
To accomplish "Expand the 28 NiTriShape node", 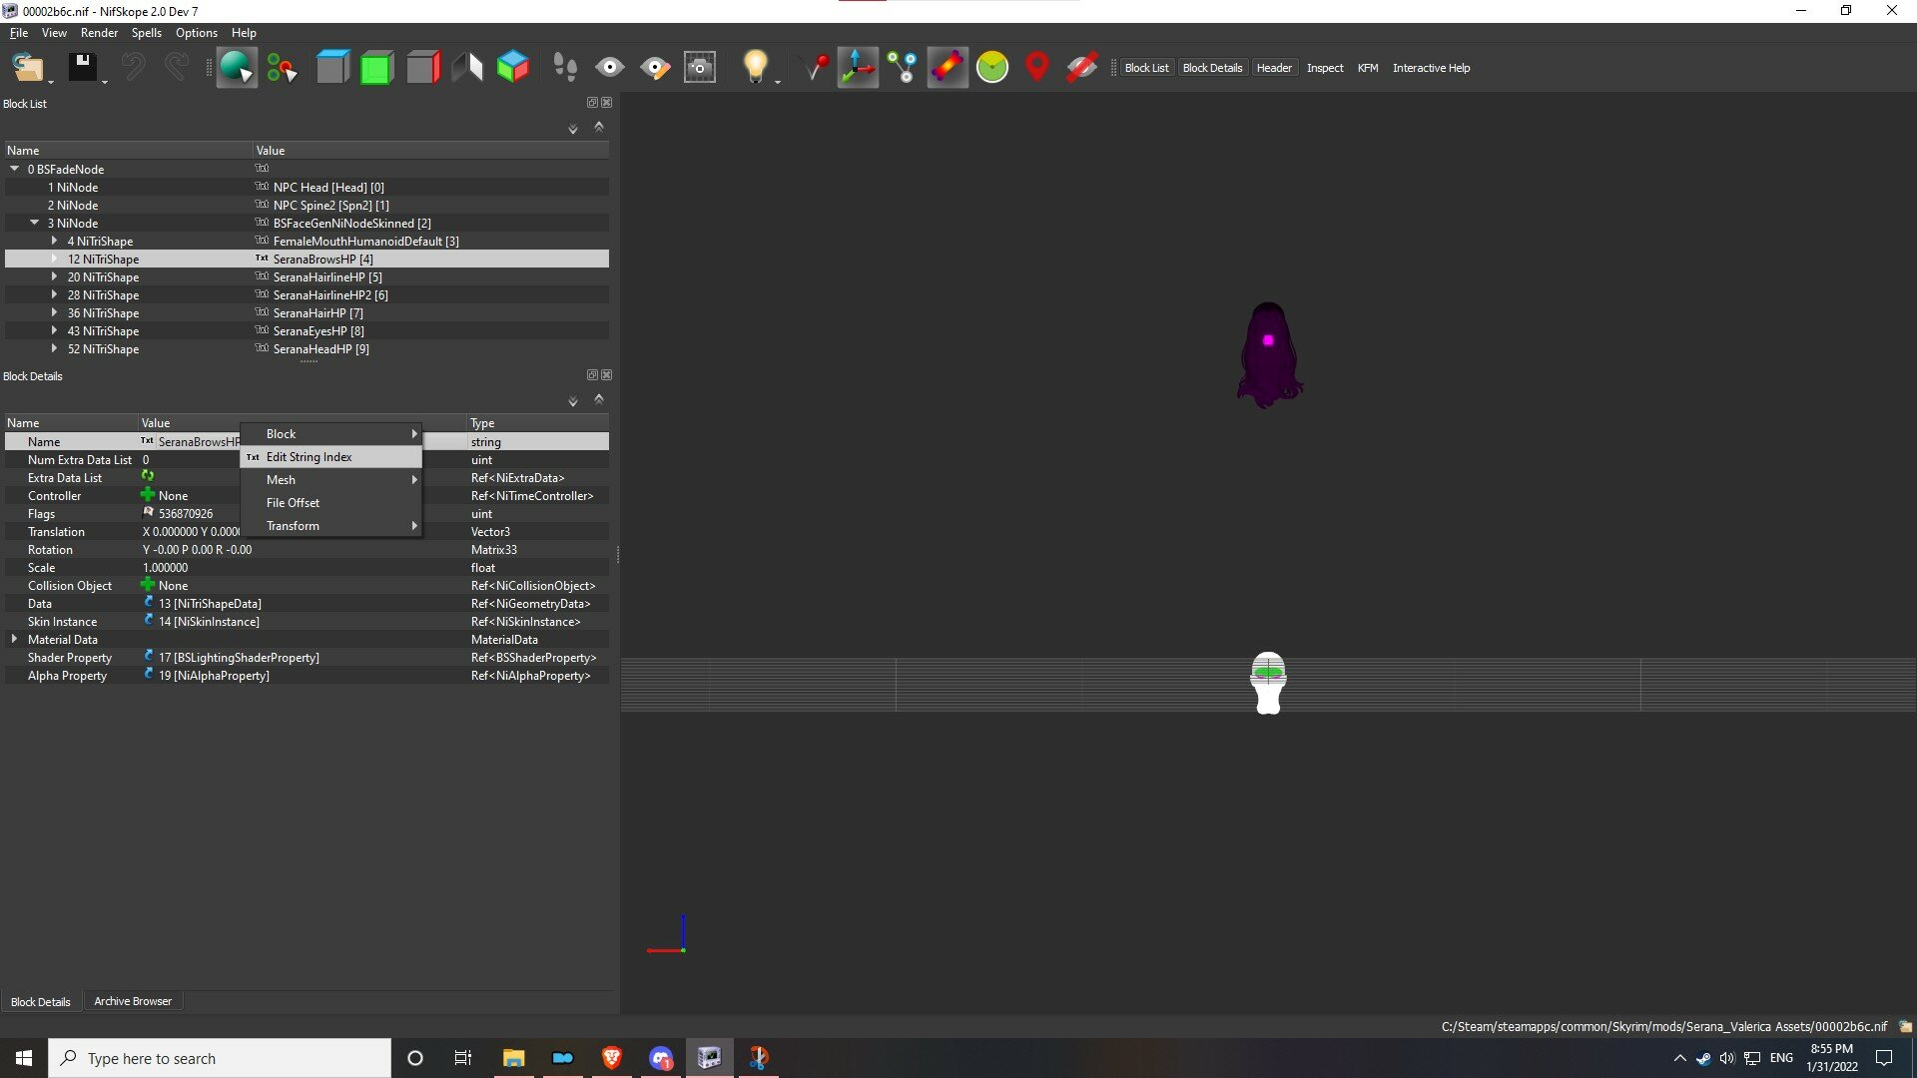I will [54, 294].
